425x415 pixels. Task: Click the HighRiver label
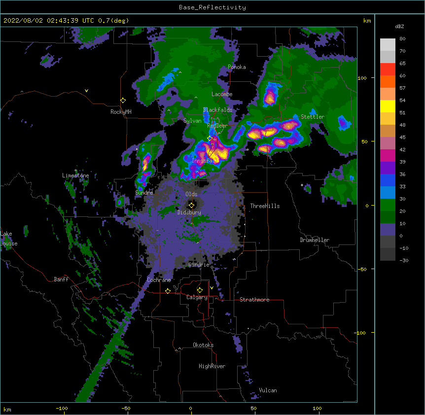pos(212,366)
